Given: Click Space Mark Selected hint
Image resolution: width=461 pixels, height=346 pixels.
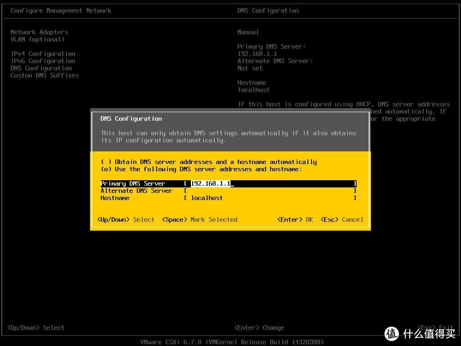Looking at the screenshot, I should click(199, 219).
